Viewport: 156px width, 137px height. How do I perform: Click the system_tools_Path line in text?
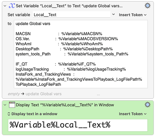72,54
